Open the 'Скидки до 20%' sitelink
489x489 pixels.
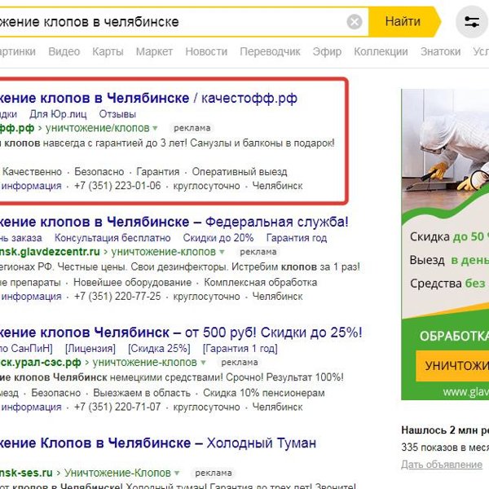click(218, 238)
